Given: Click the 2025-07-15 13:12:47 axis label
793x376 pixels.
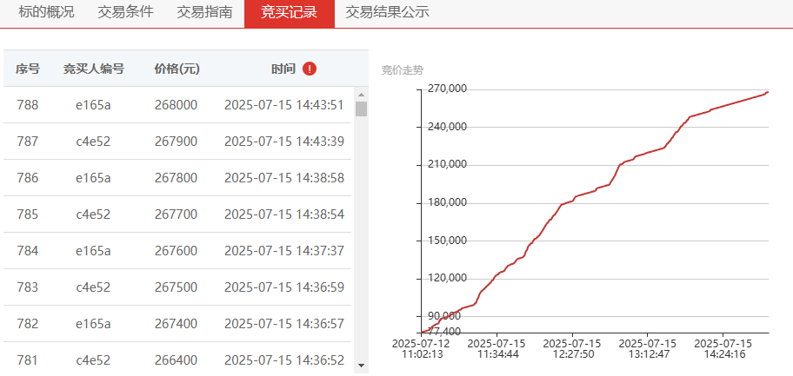Looking at the screenshot, I should (649, 349).
